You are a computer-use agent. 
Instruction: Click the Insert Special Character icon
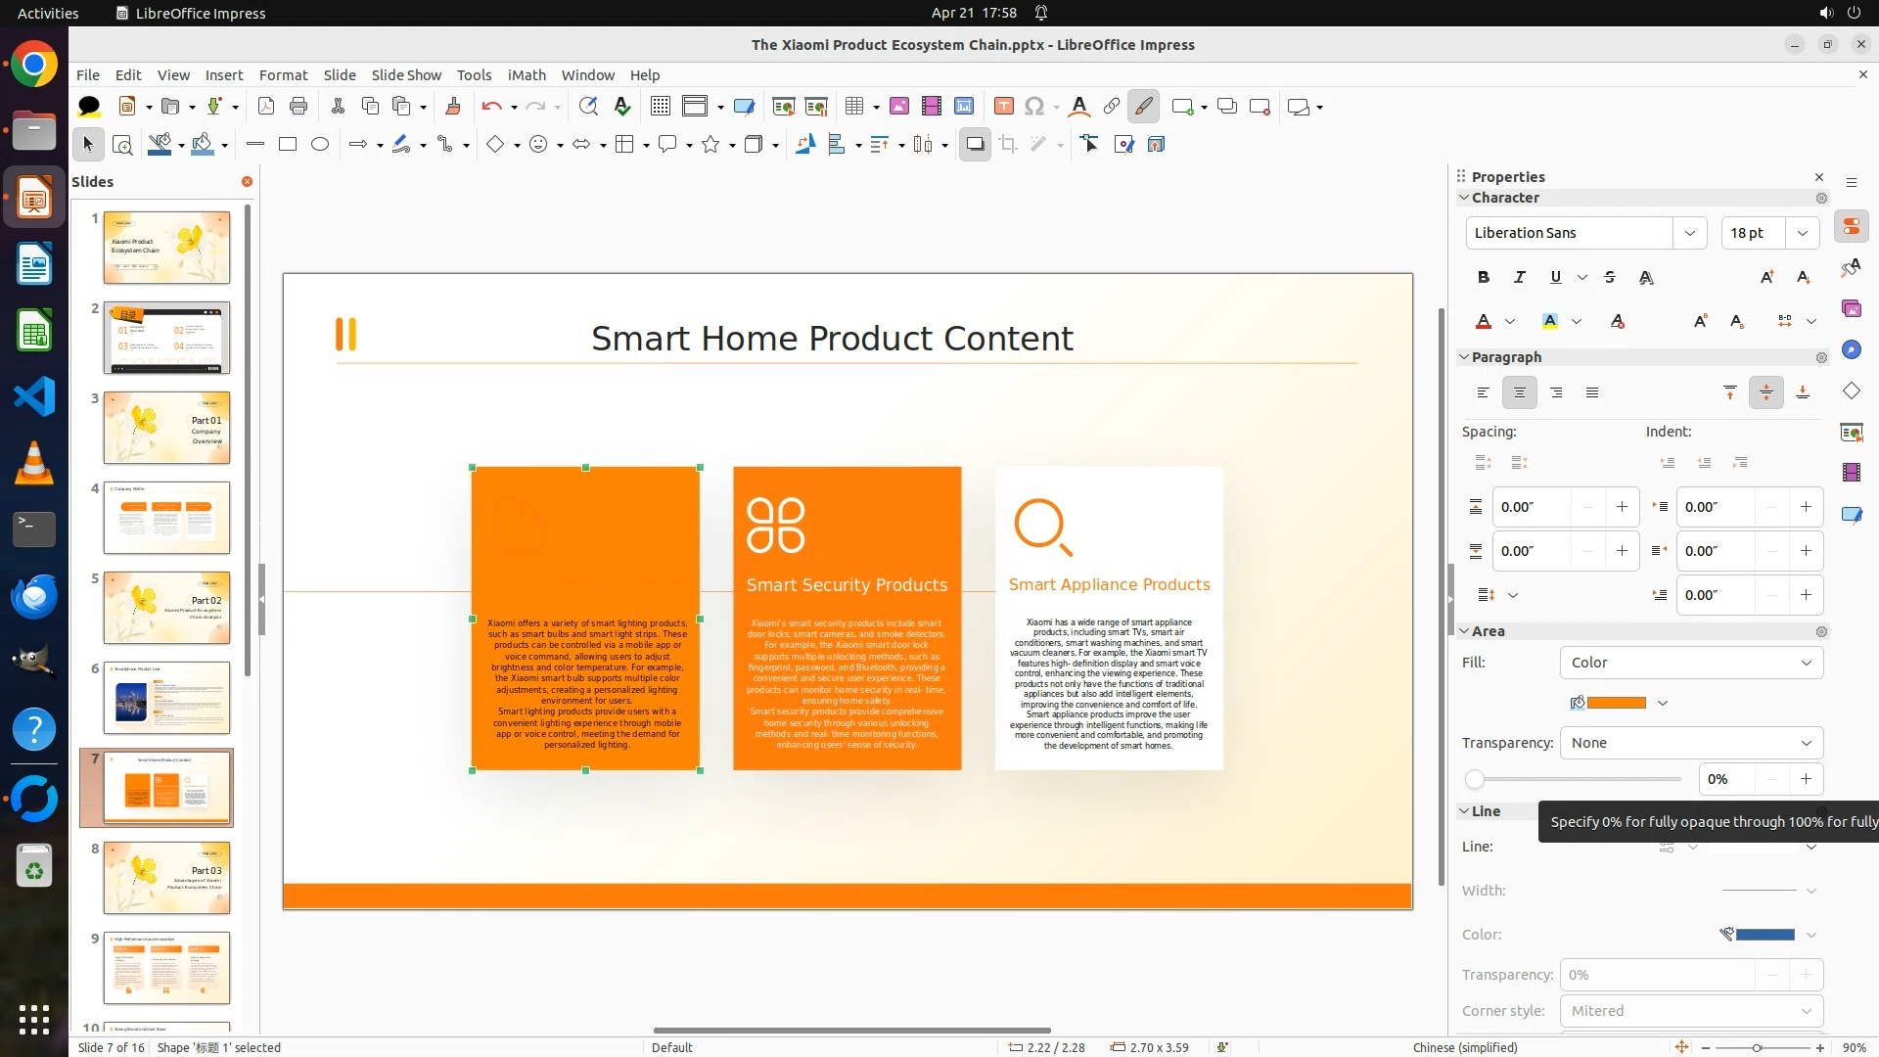click(1033, 107)
